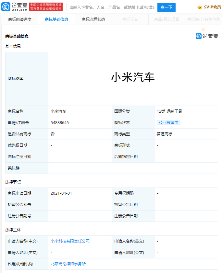222x273 pixels.
Task: Open the 小米科技有限责任公司 applicant link
Action: tap(70, 241)
